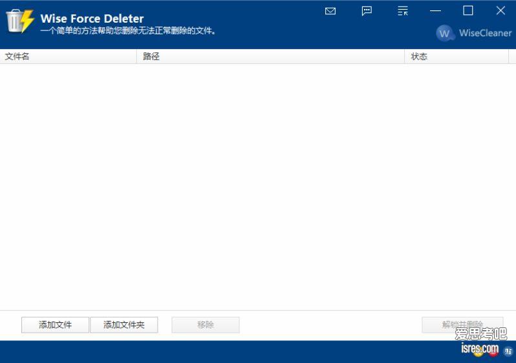516x363 pixels.
Task: Click the mail envelope icon
Action: pos(330,11)
